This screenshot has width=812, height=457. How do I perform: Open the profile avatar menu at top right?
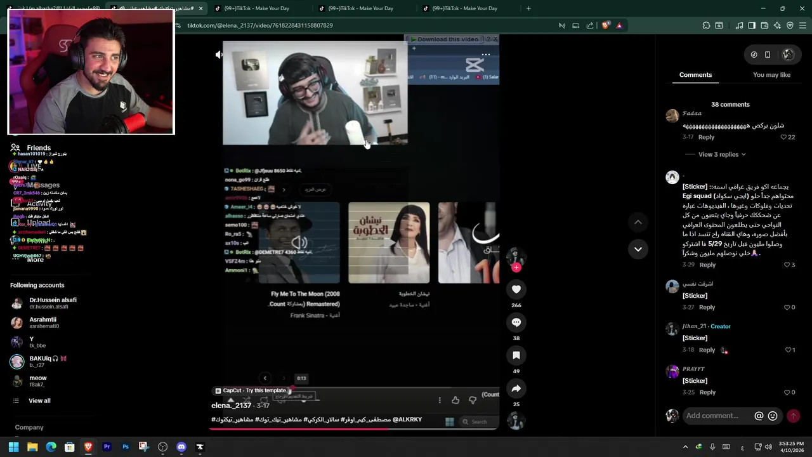(x=788, y=55)
